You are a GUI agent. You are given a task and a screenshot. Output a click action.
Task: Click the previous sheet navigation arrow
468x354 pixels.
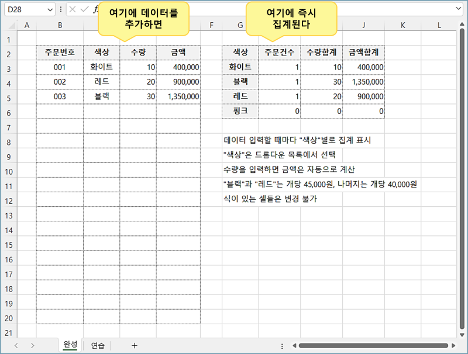(16, 345)
